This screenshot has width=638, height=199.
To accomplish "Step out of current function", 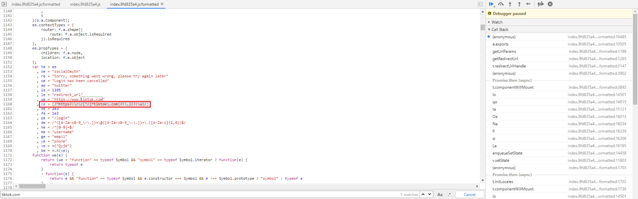I will point(519,4).
